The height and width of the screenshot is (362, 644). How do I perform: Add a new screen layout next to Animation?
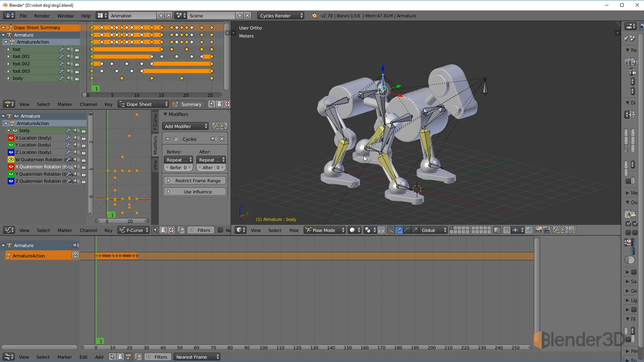point(162,16)
